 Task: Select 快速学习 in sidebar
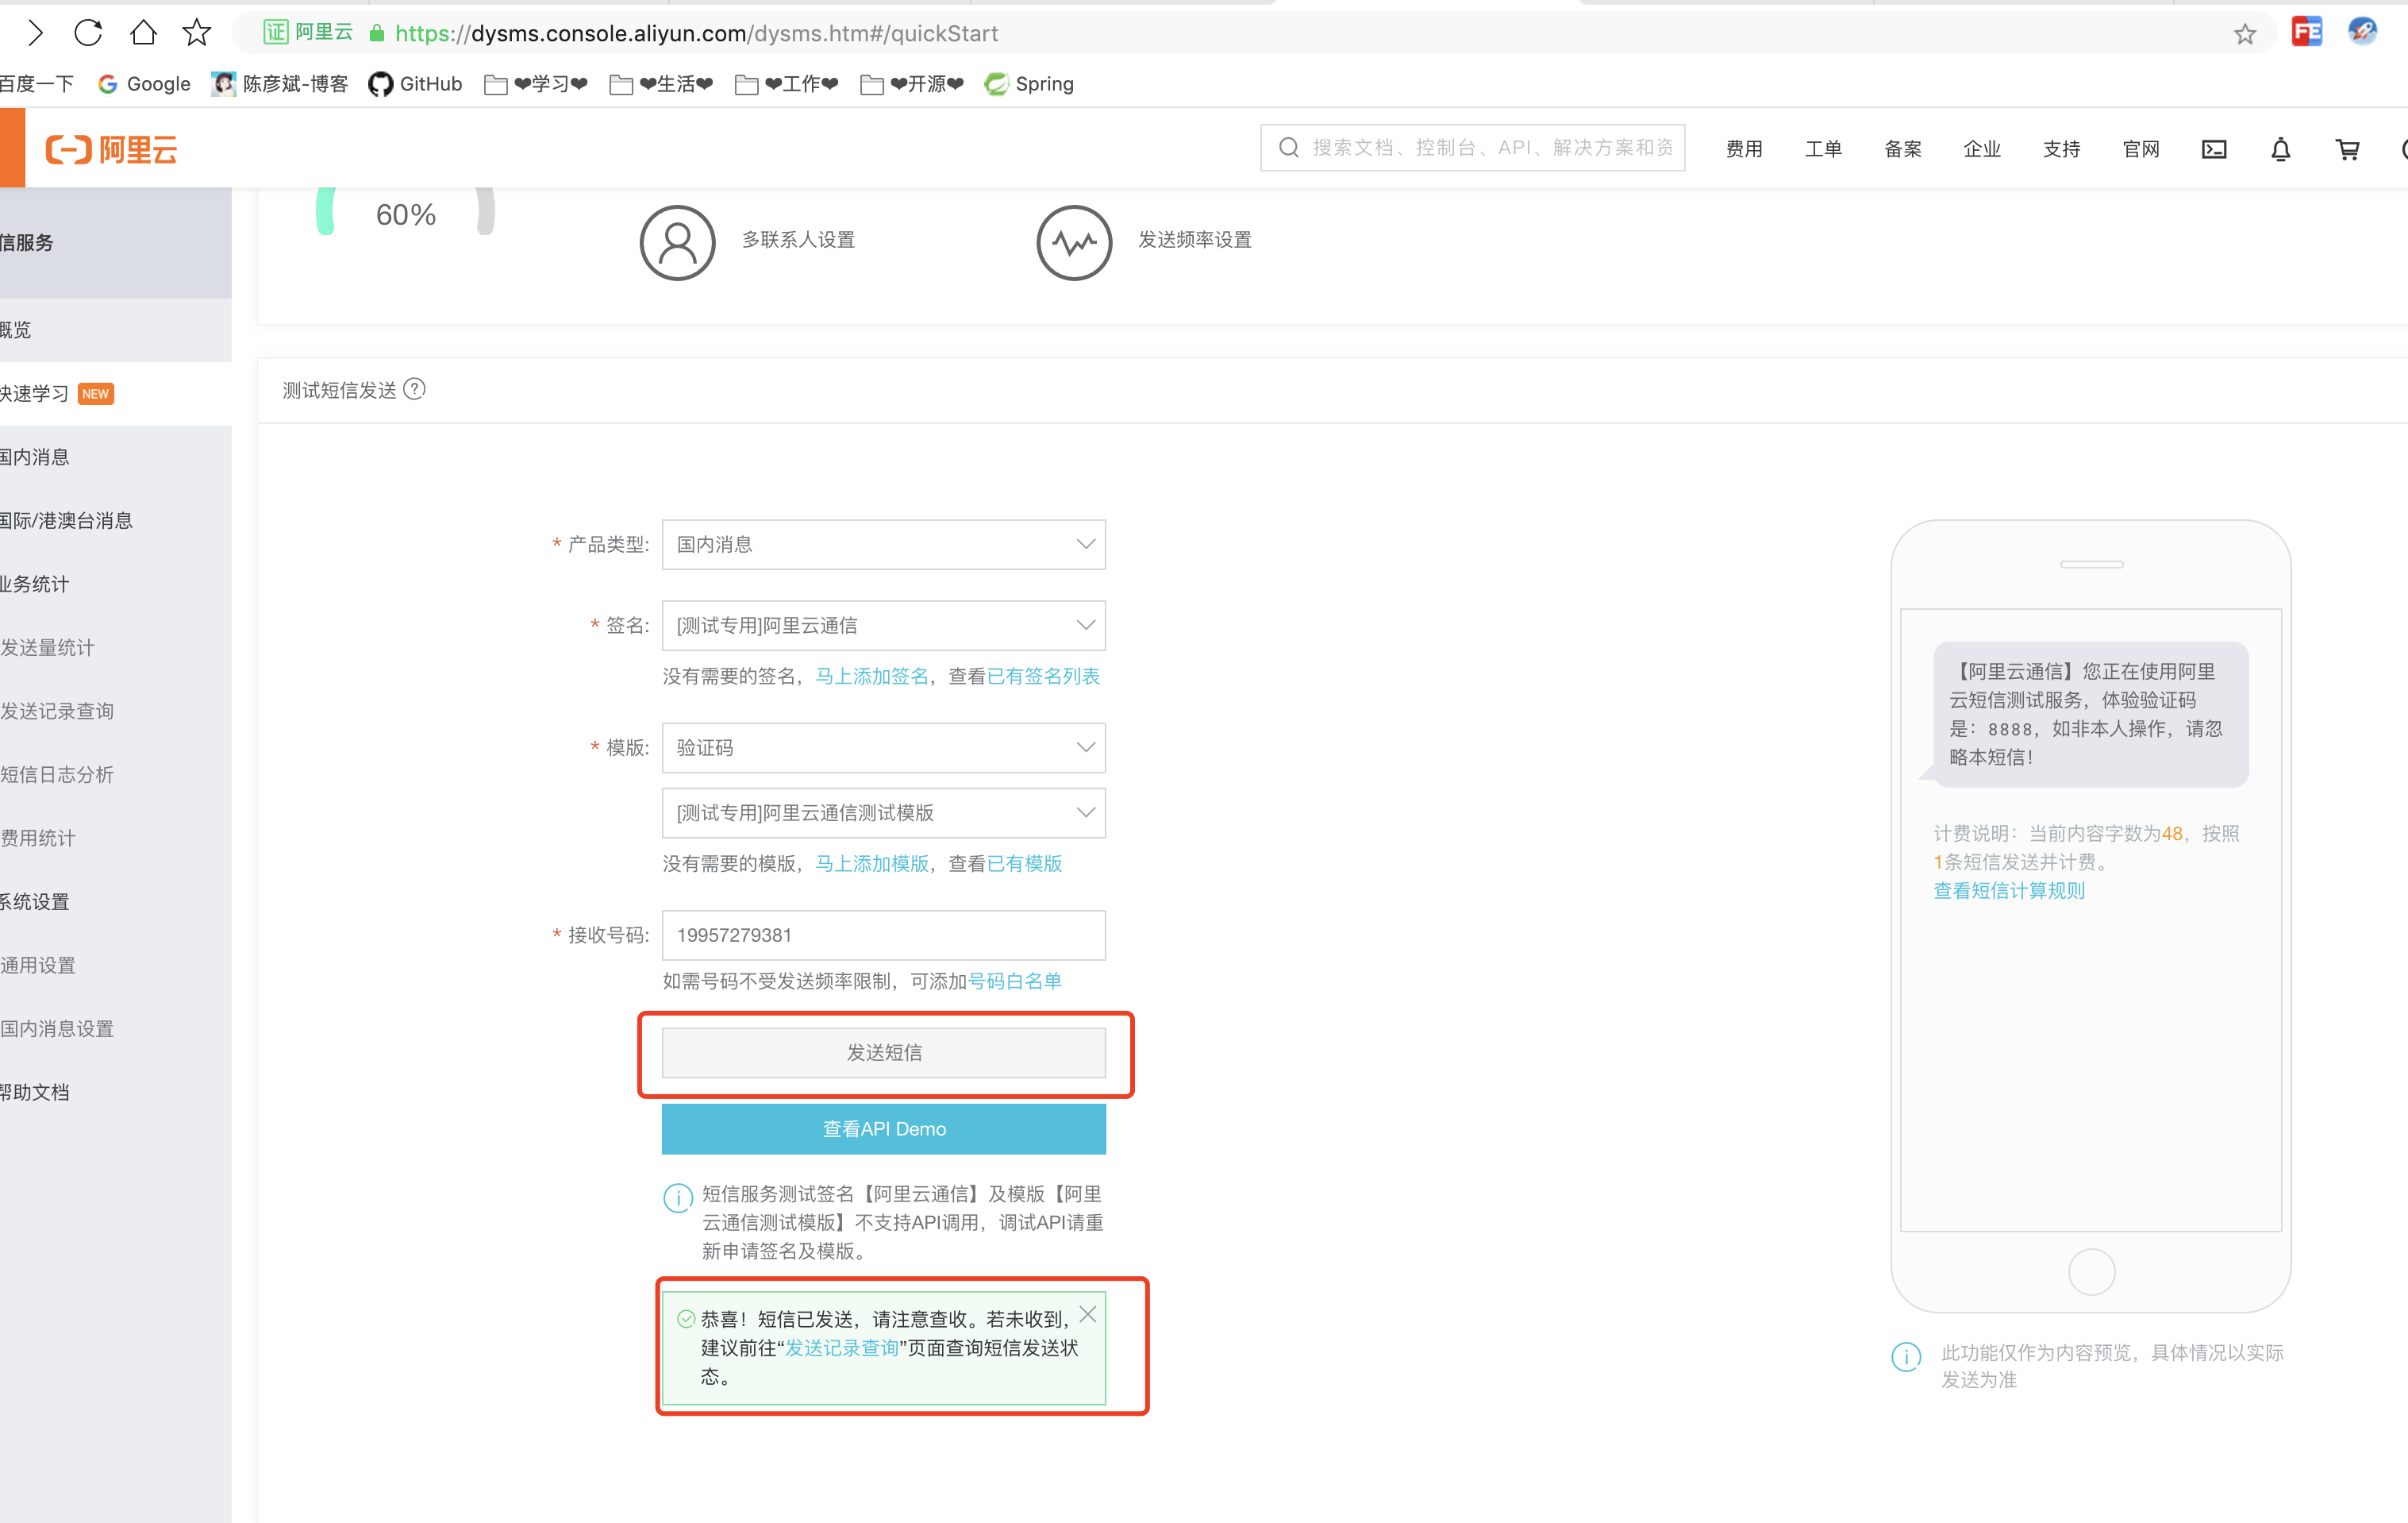(115, 393)
